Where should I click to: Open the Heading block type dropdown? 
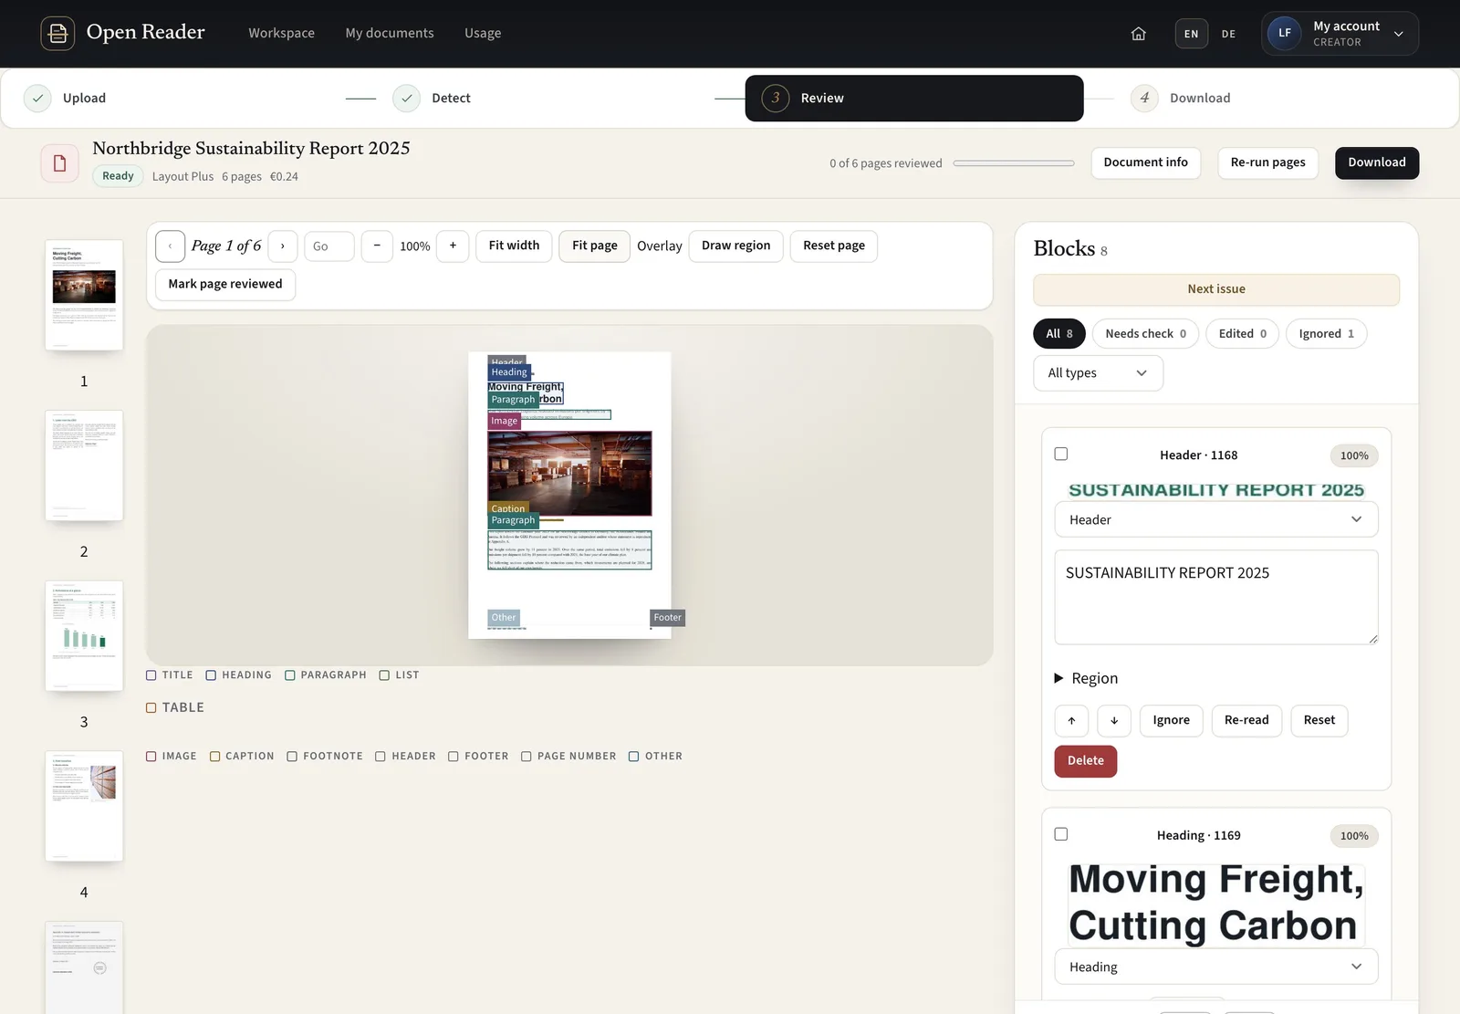tap(1215, 967)
